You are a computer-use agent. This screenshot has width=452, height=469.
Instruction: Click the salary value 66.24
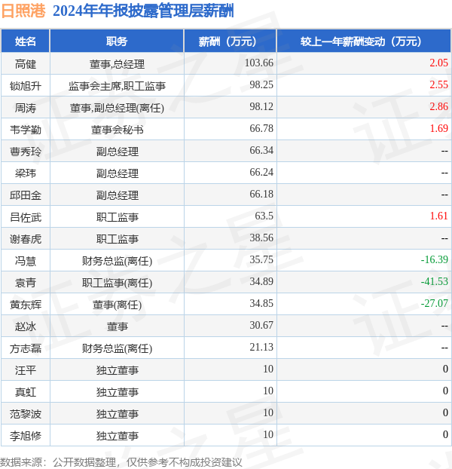point(261,172)
